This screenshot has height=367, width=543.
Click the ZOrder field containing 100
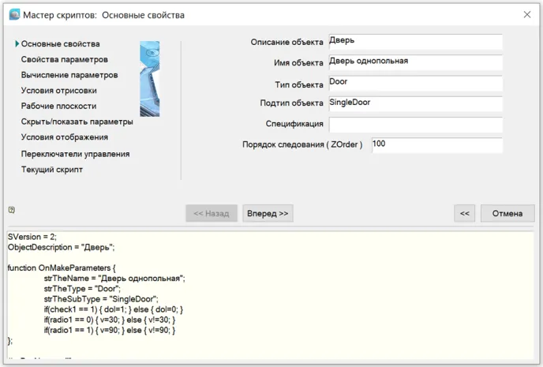[x=436, y=145]
